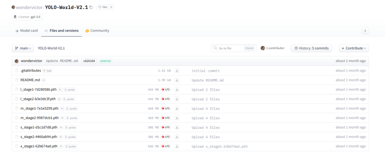The image size is (385, 159).
Task: Open the s_stage1-d1c1d7d8.pth file
Action: [39, 127]
